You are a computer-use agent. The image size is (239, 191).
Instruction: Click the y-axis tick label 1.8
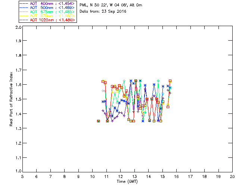click(18, 55)
